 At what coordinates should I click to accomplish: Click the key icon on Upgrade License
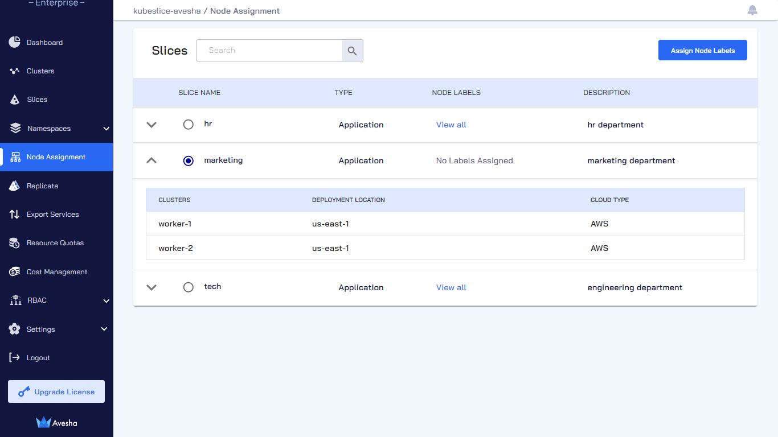[24, 391]
